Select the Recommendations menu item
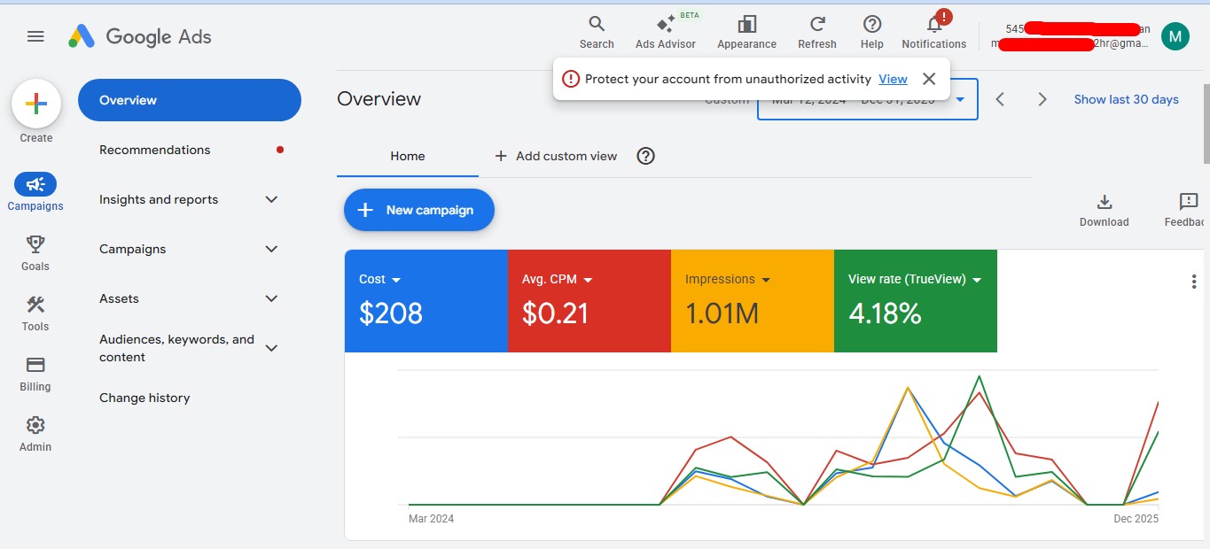The image size is (1210, 549). (x=155, y=150)
